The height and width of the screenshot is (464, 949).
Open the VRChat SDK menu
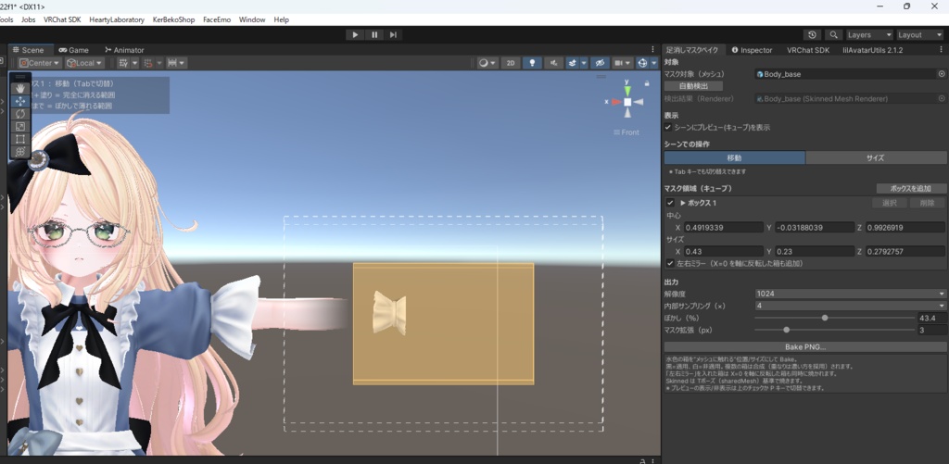62,19
